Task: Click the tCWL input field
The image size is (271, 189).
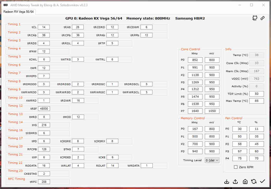Action: pyautogui.click(x=44, y=59)
